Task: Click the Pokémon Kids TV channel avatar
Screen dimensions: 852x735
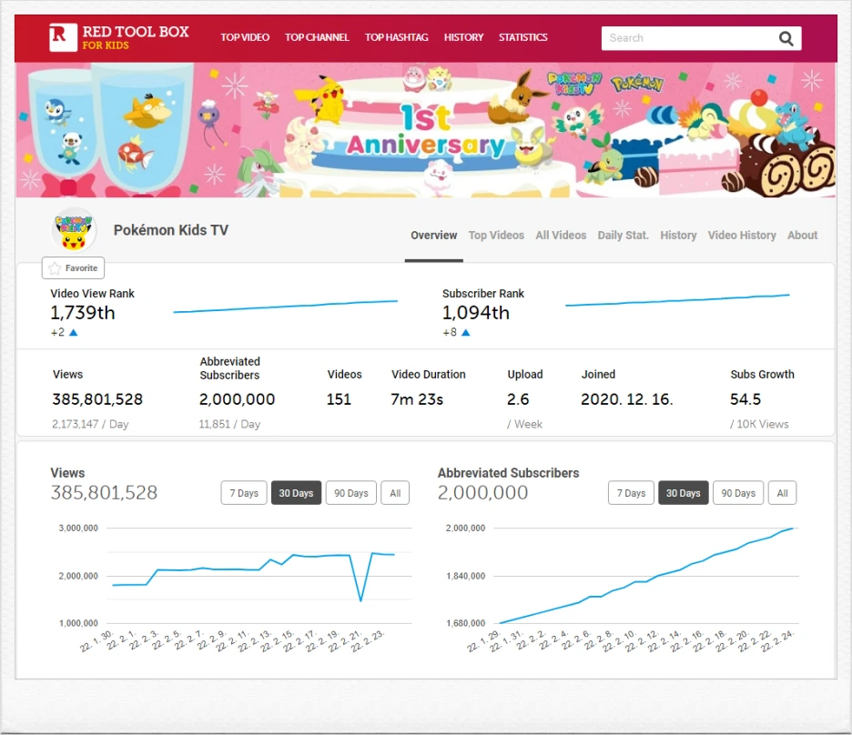Action: [74, 230]
